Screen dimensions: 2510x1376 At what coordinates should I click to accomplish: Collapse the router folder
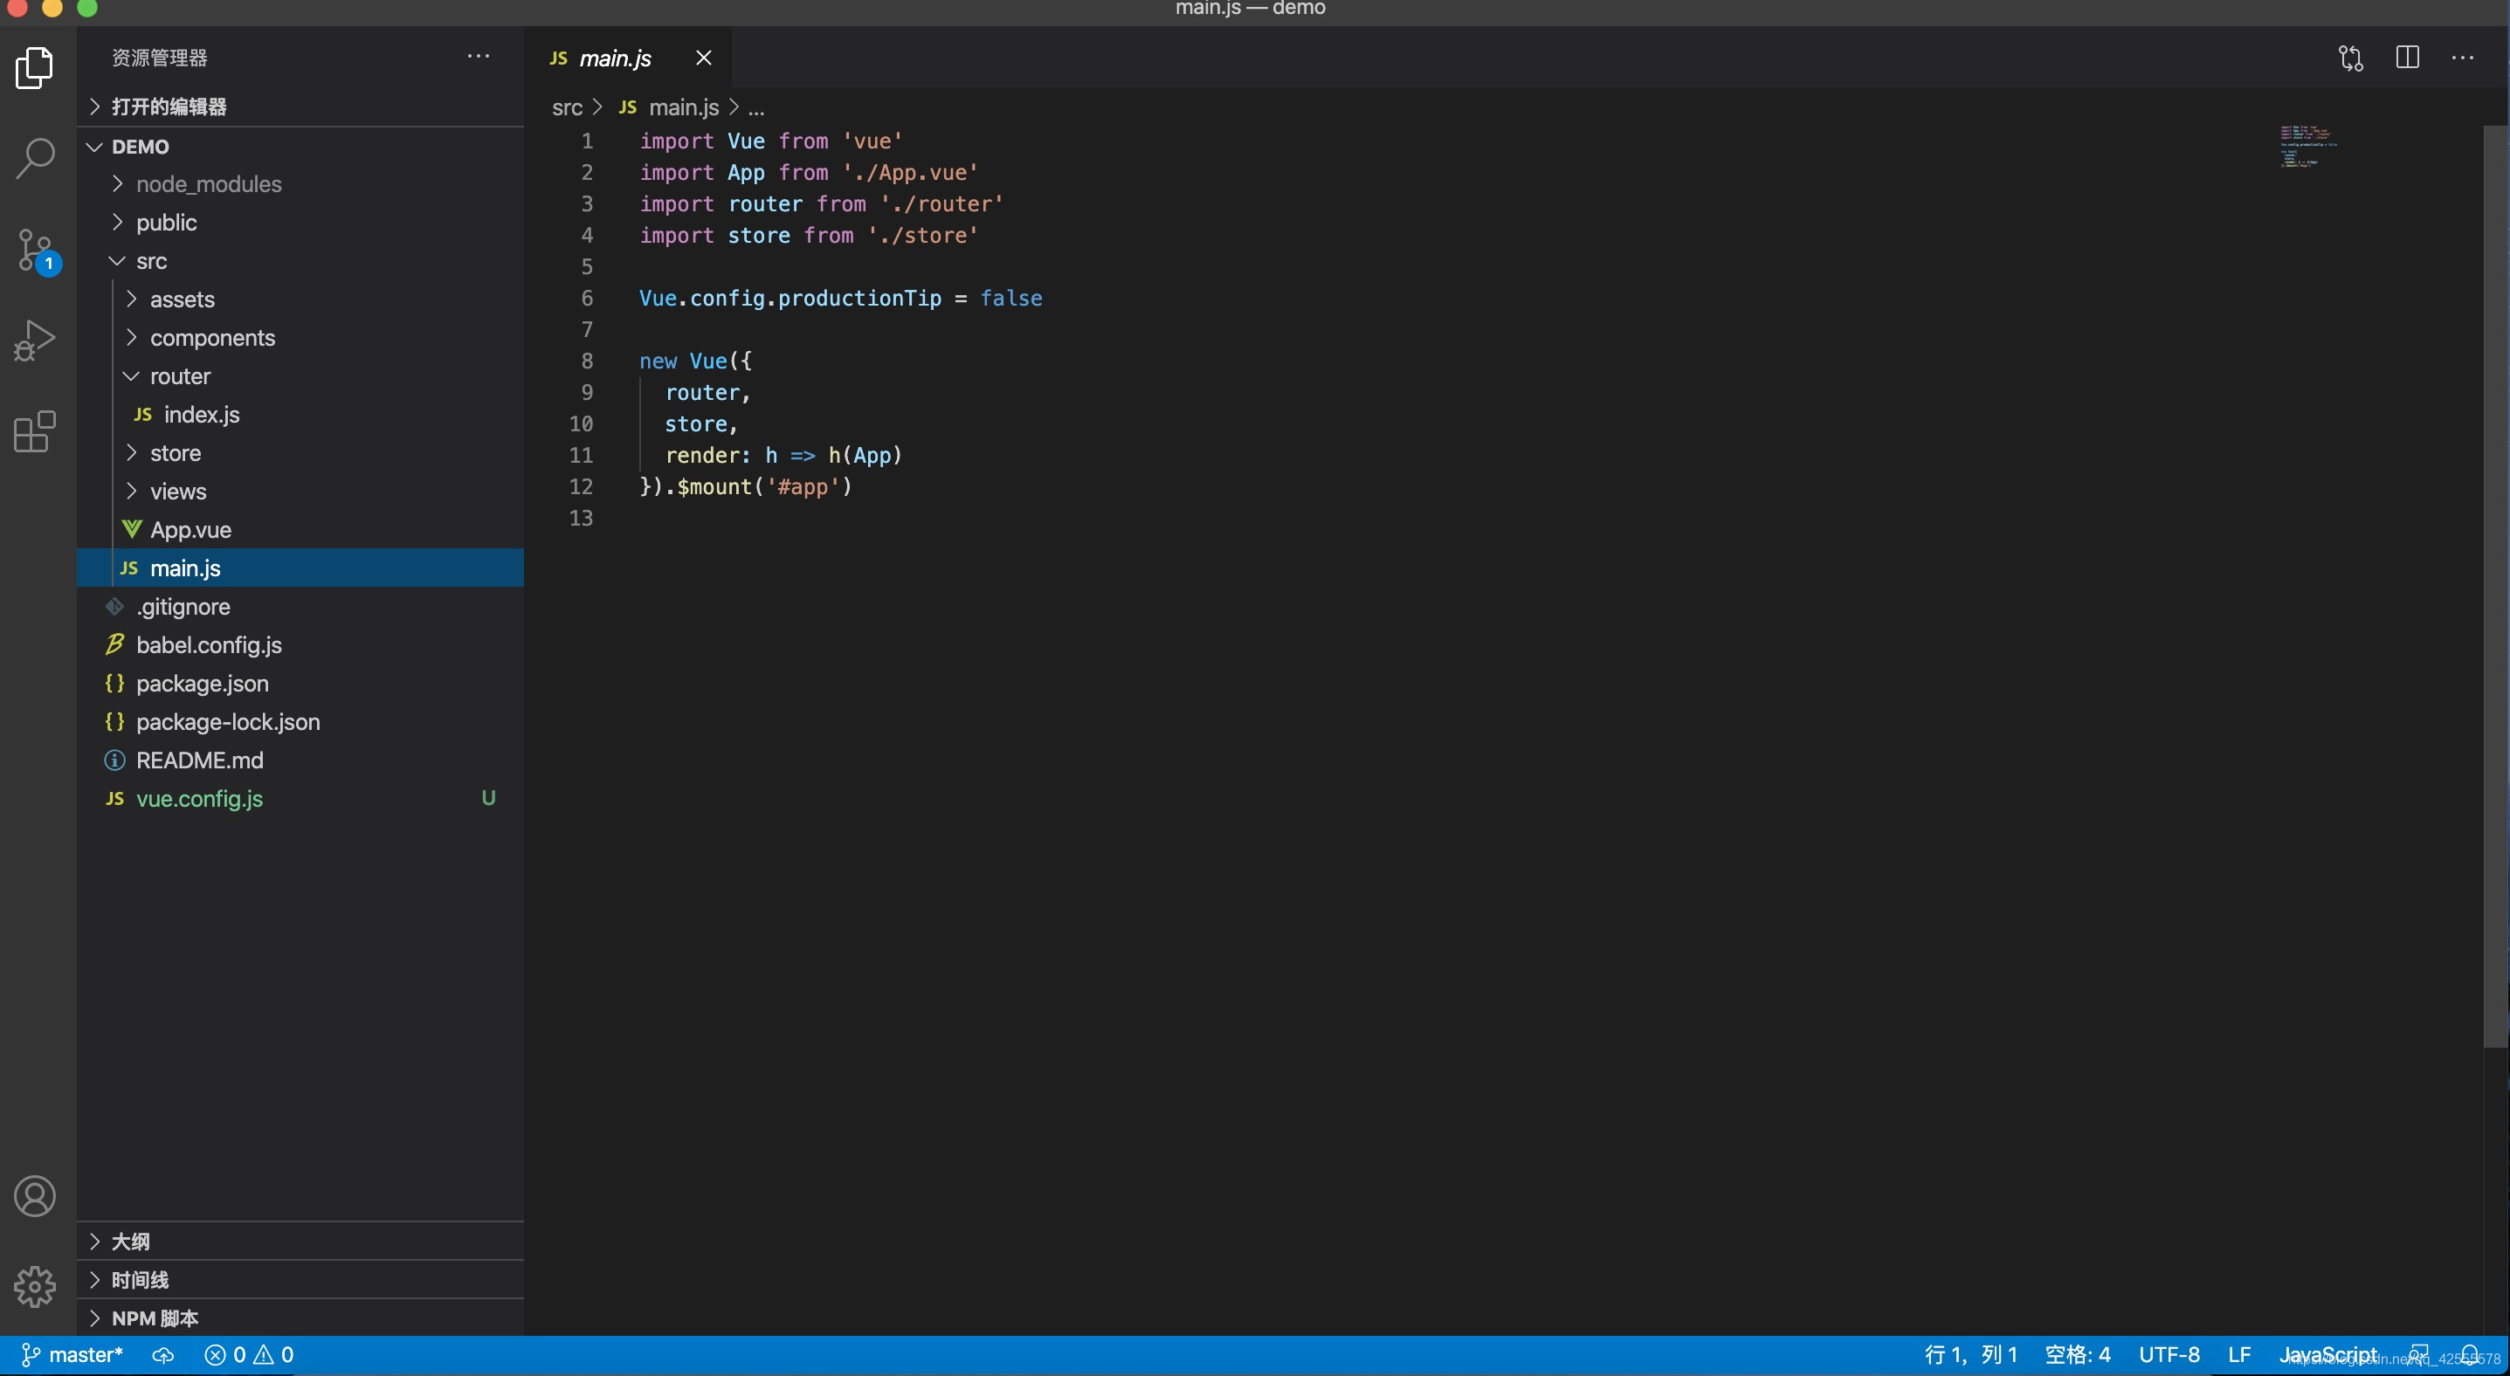300,376
